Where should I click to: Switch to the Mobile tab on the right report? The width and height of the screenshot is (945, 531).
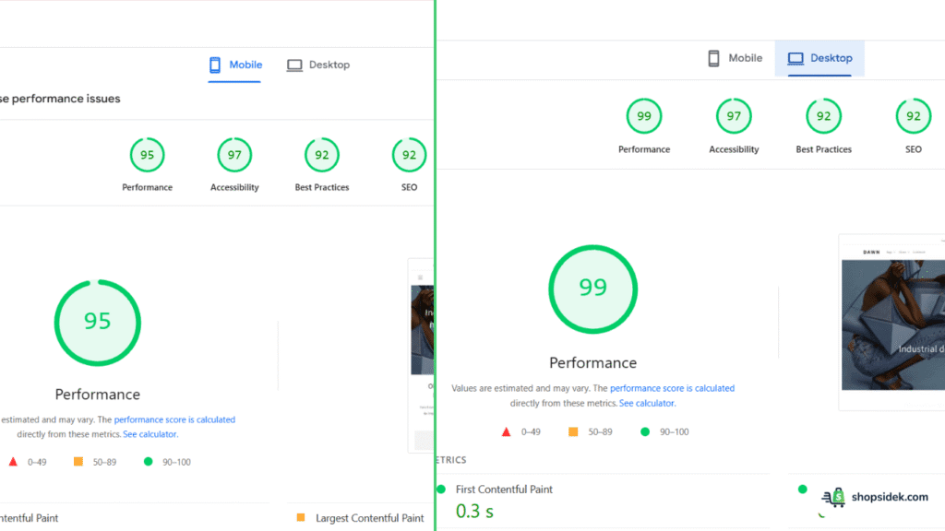[736, 57]
